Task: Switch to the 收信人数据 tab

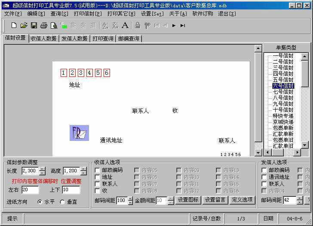Action: point(43,38)
